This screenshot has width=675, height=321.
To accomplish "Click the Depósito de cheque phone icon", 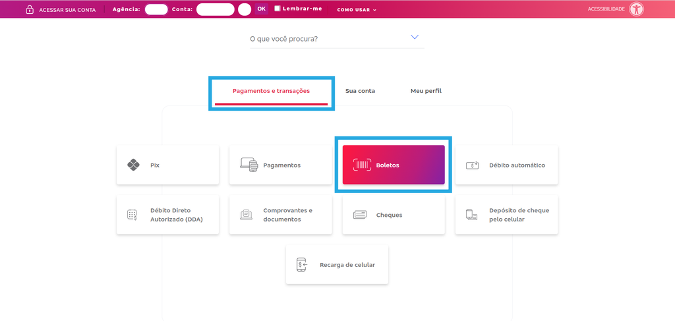I will coord(471,215).
